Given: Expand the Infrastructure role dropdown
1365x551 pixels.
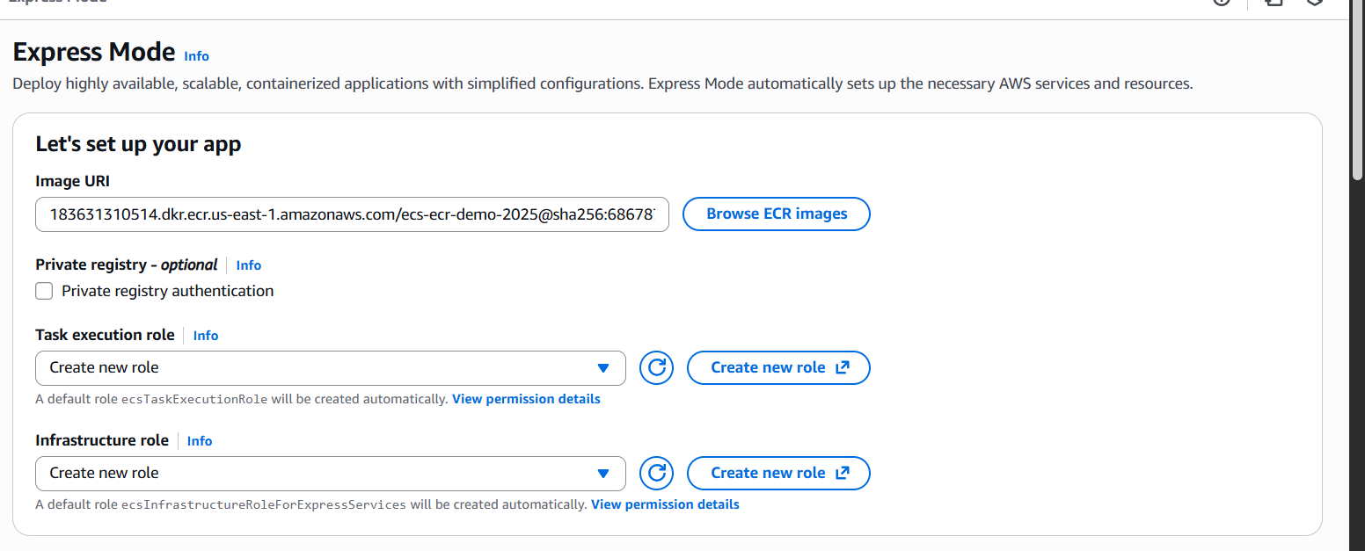Looking at the screenshot, I should tap(330, 474).
